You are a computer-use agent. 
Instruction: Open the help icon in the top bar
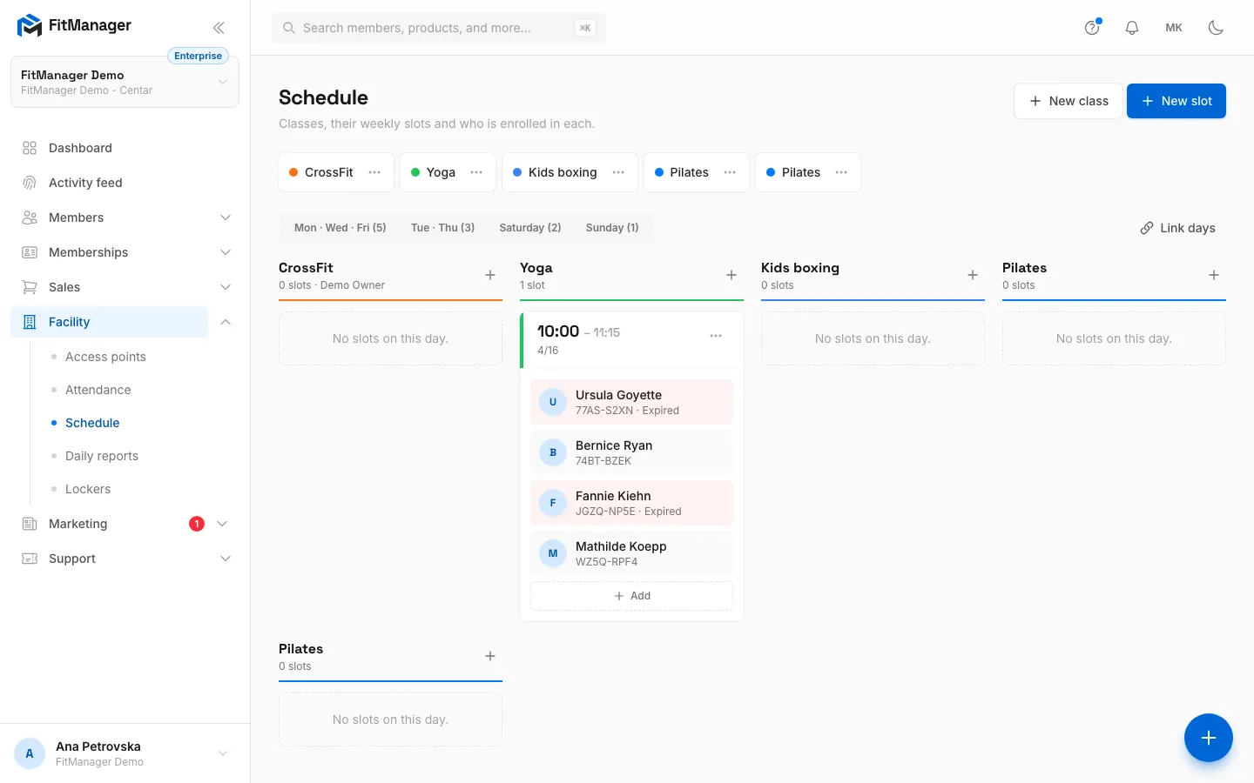pyautogui.click(x=1092, y=28)
